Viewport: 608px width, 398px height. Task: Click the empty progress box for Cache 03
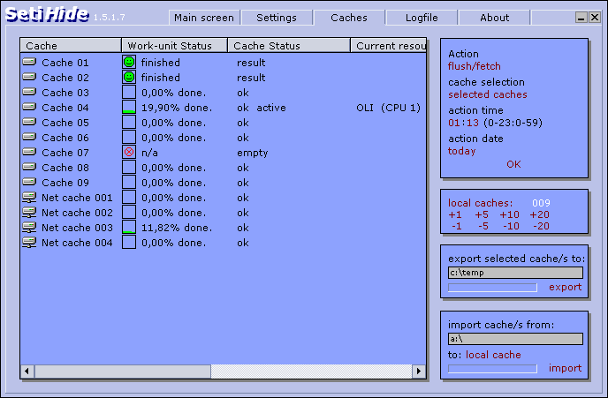[x=129, y=92]
